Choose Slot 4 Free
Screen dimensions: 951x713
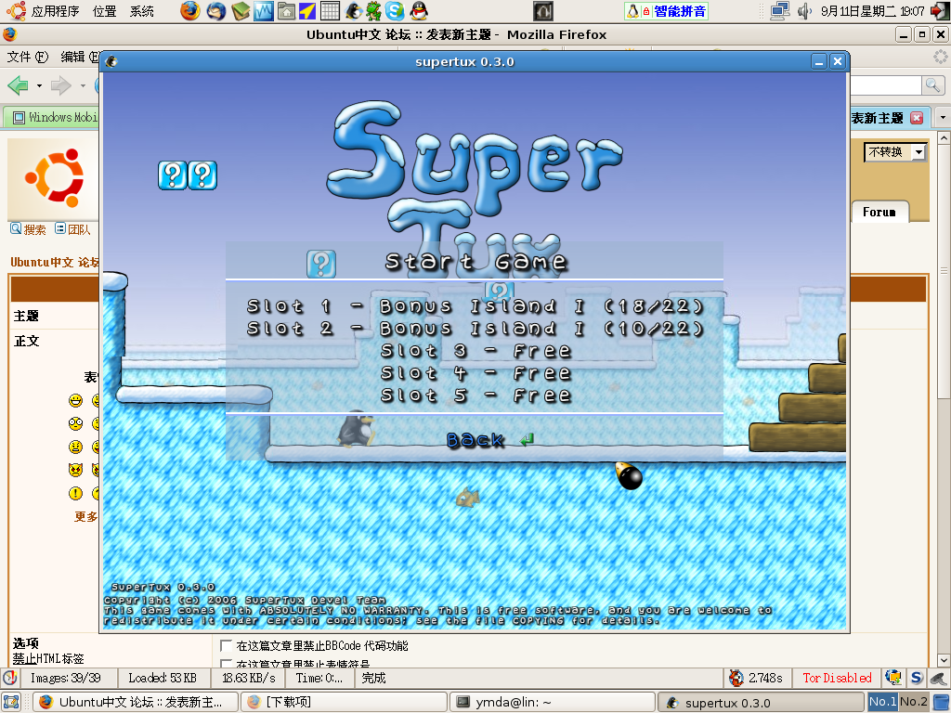point(475,373)
